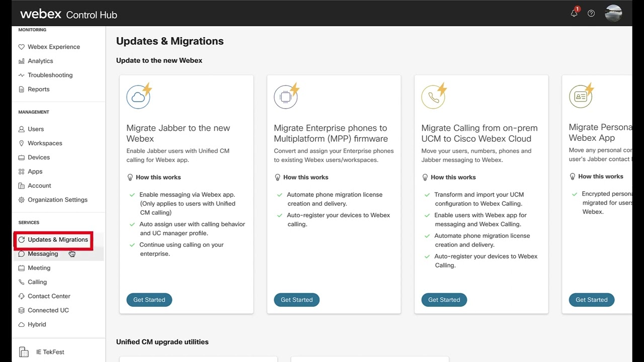Open the notifications bell icon
This screenshot has height=362, width=644.
coord(574,14)
